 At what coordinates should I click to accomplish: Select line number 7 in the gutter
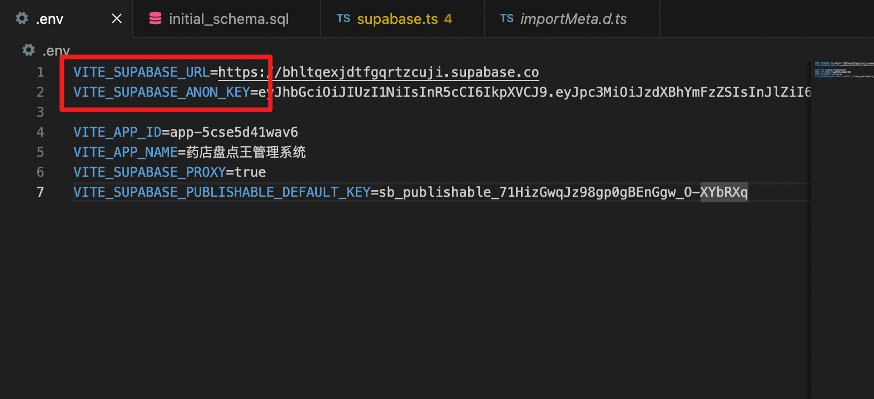click(x=40, y=192)
